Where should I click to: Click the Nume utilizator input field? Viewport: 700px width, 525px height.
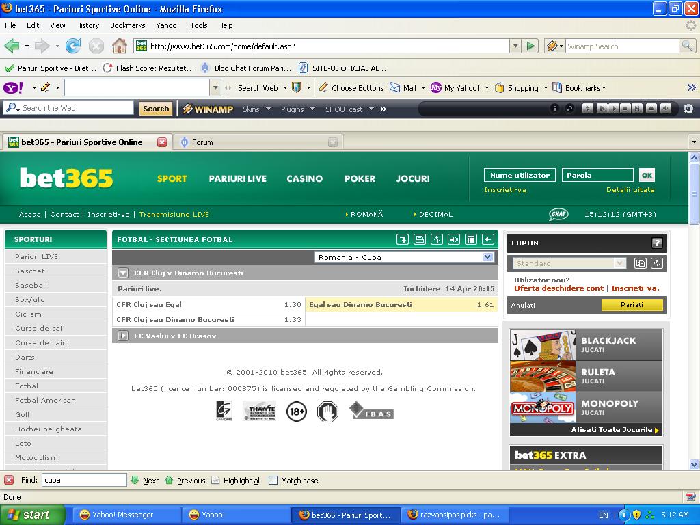[520, 175]
